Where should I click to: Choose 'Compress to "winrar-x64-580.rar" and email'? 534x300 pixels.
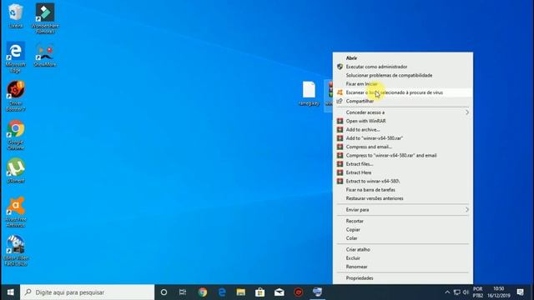coord(403,156)
